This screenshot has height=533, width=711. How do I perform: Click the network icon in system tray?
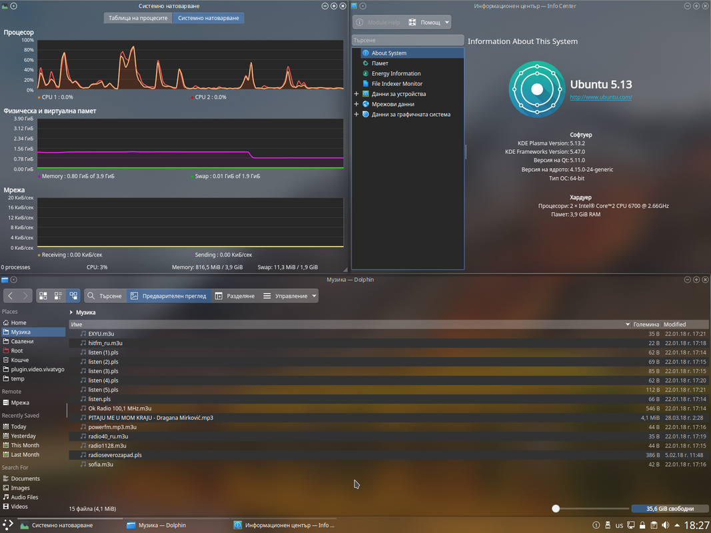click(x=631, y=525)
